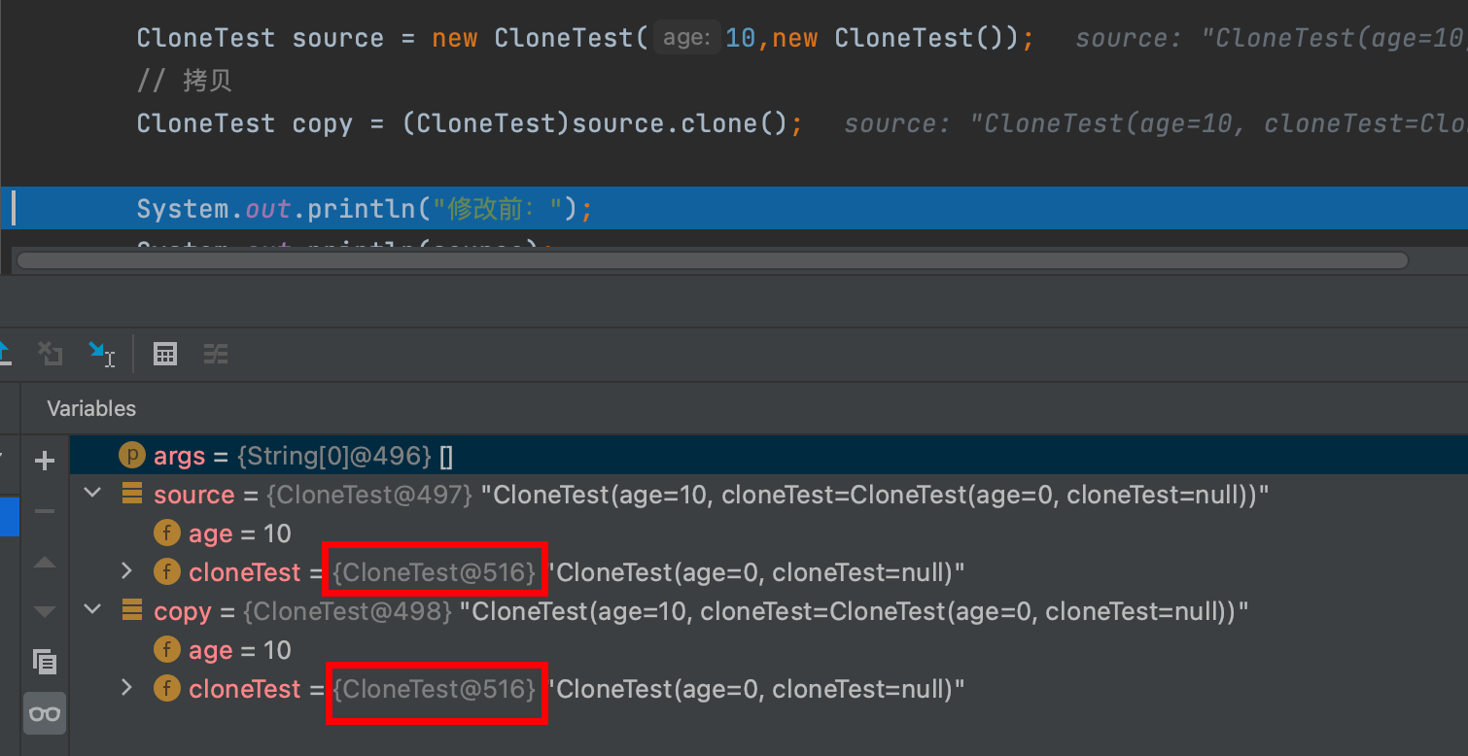Click the field icon of age under source
Image resolution: width=1468 pixels, height=756 pixels.
[167, 533]
